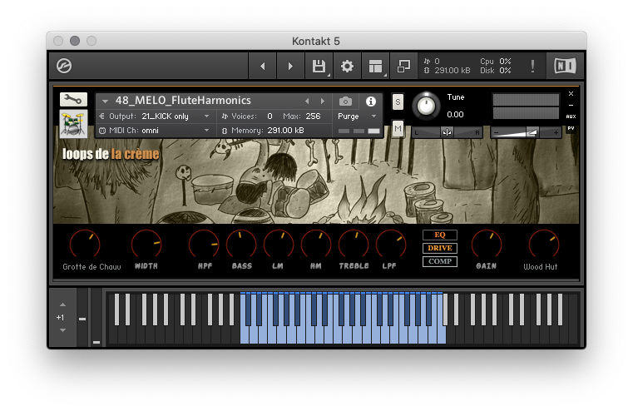The height and width of the screenshot is (411, 633).
Task: Shift keyboard octave up with arrow
Action: click(x=62, y=305)
